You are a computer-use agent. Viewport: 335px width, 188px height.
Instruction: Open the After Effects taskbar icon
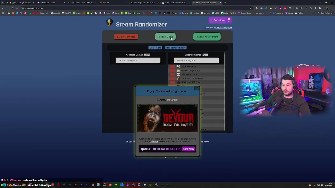pos(87,185)
